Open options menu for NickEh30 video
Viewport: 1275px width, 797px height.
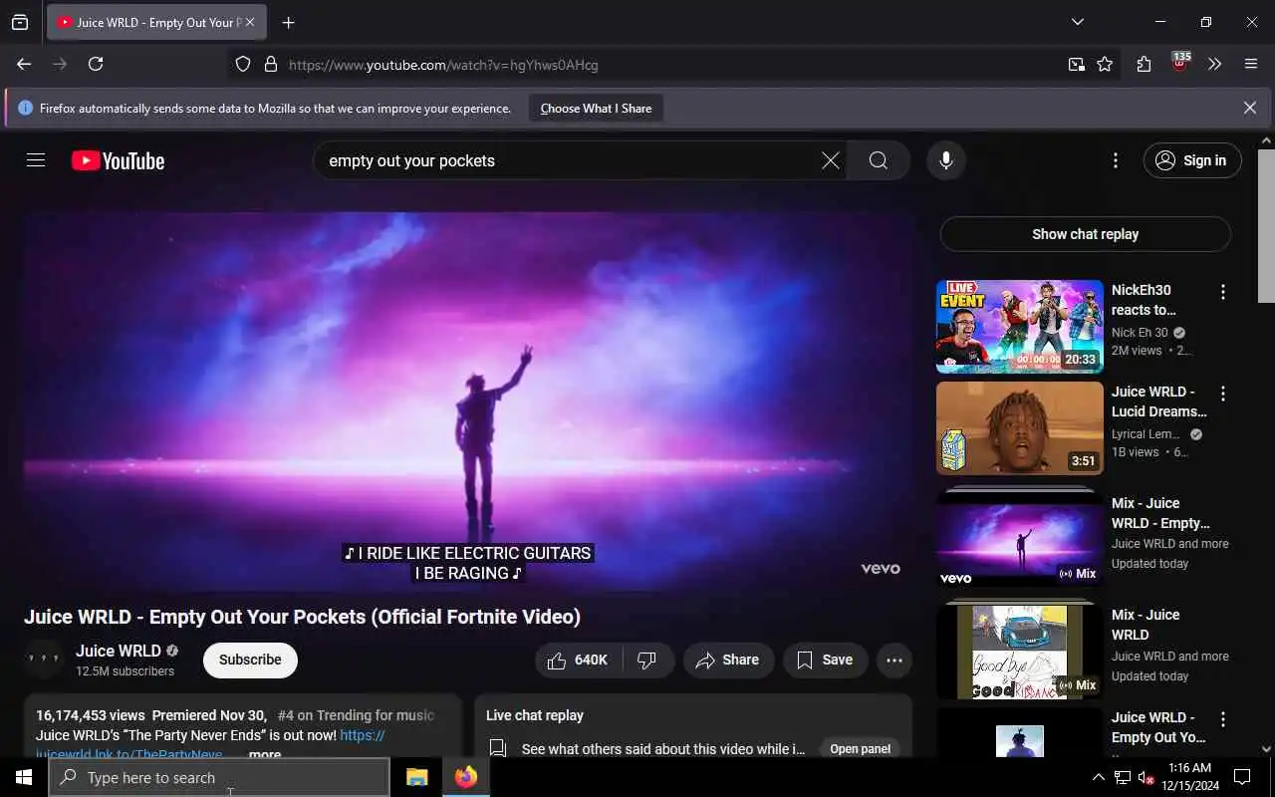click(1223, 292)
